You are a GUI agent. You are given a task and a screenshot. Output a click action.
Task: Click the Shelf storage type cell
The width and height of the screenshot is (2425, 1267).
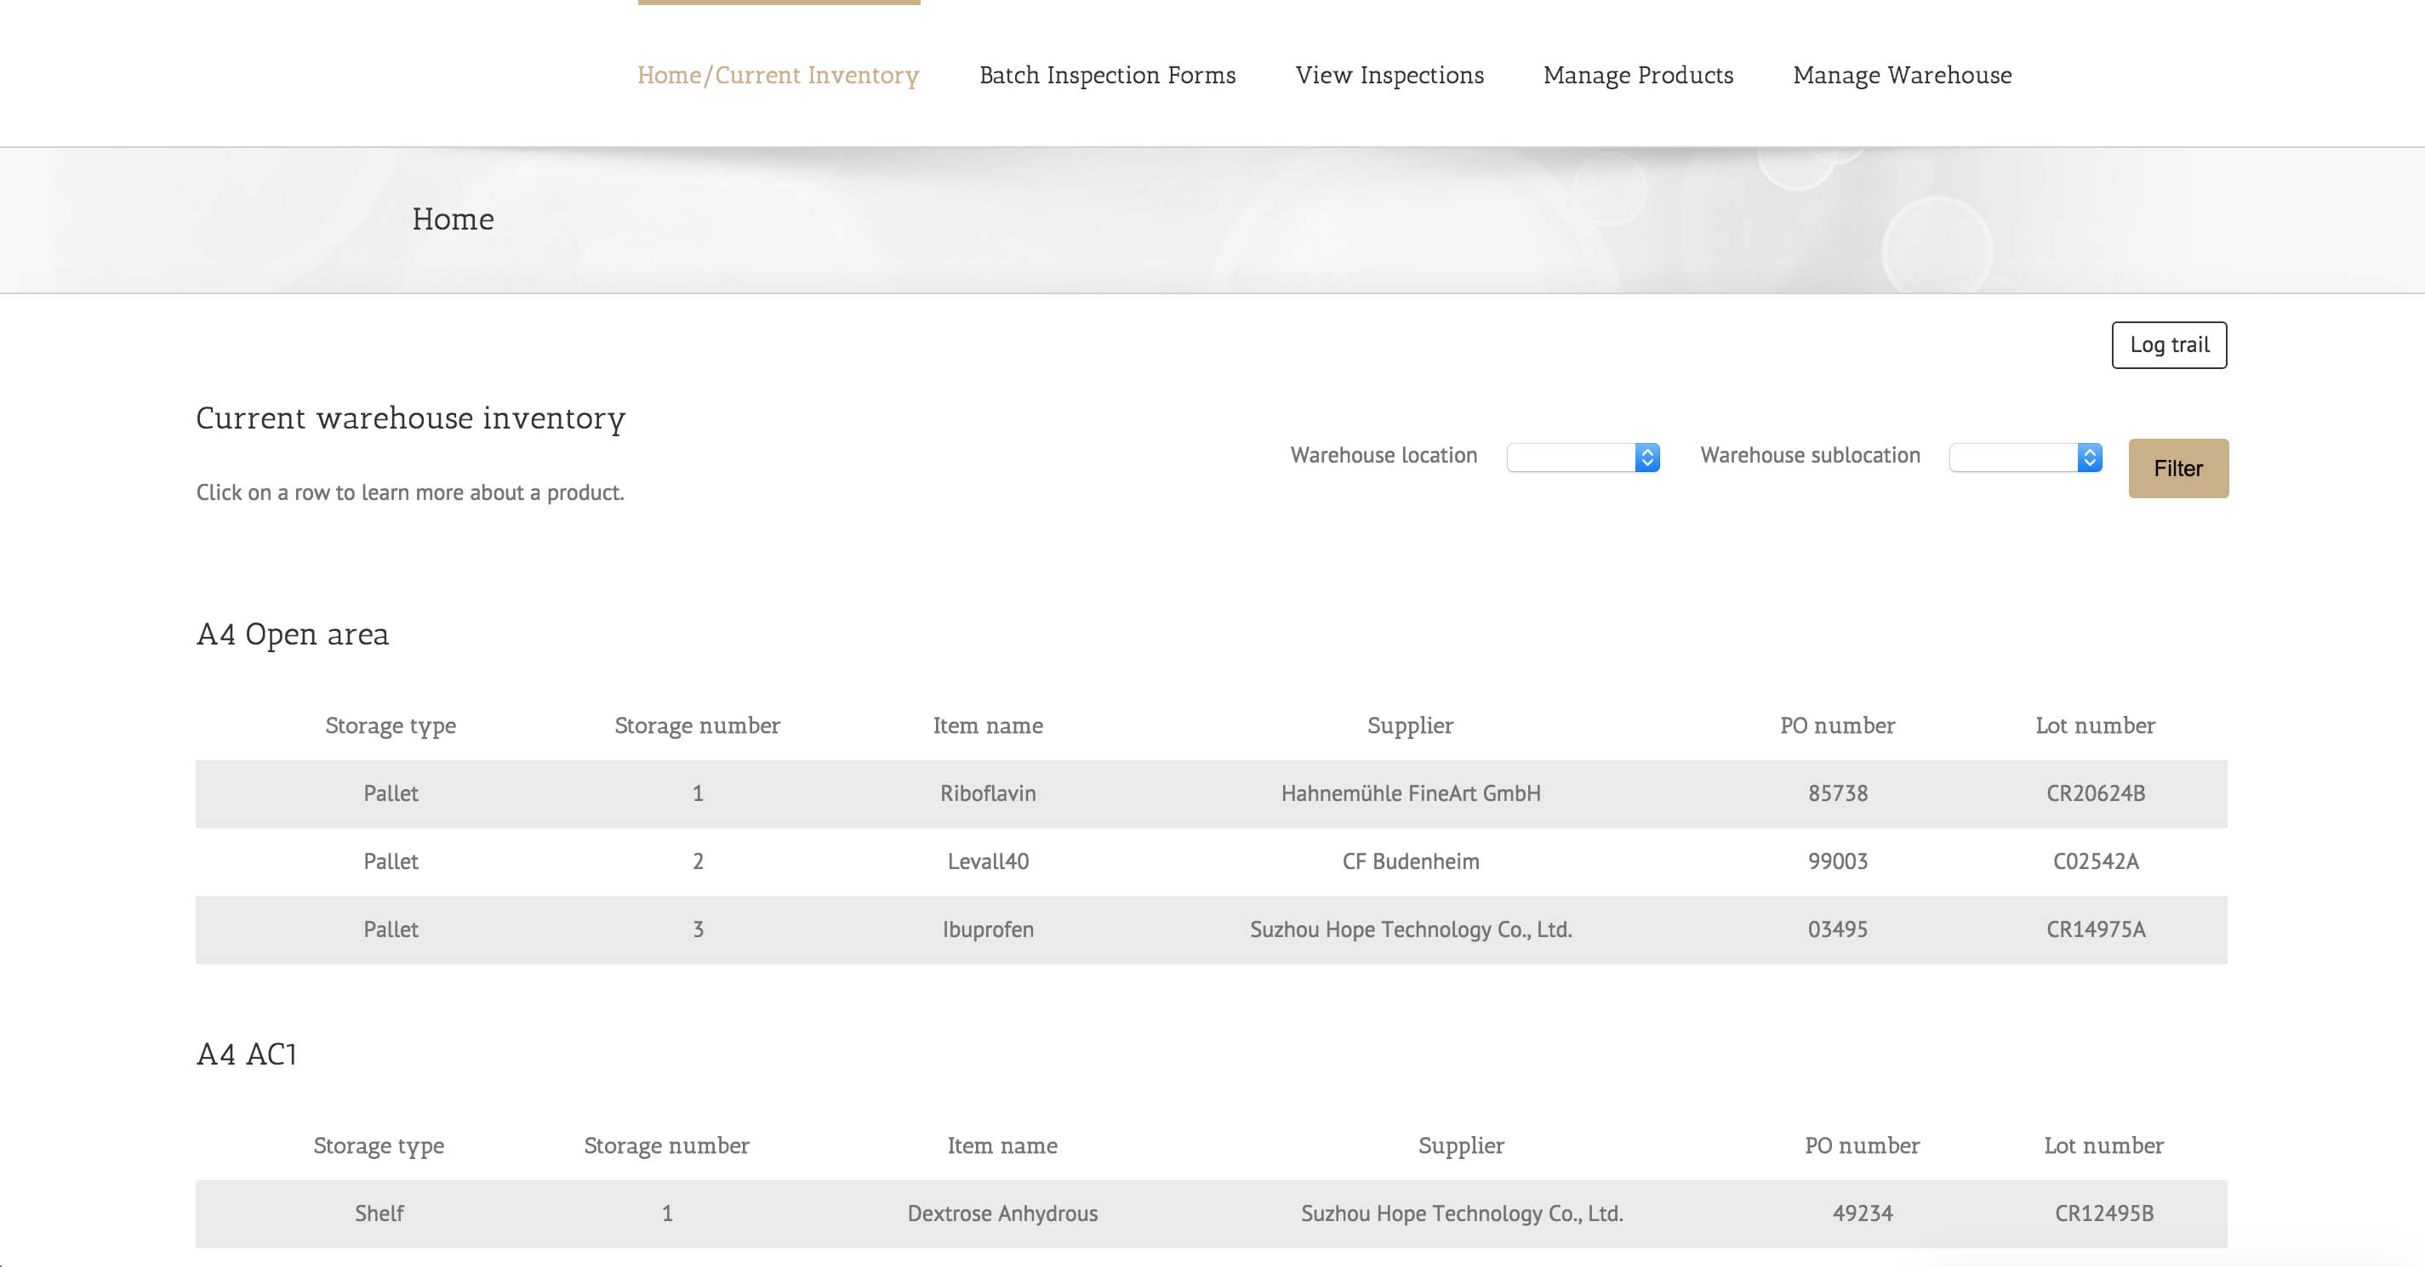click(x=379, y=1213)
